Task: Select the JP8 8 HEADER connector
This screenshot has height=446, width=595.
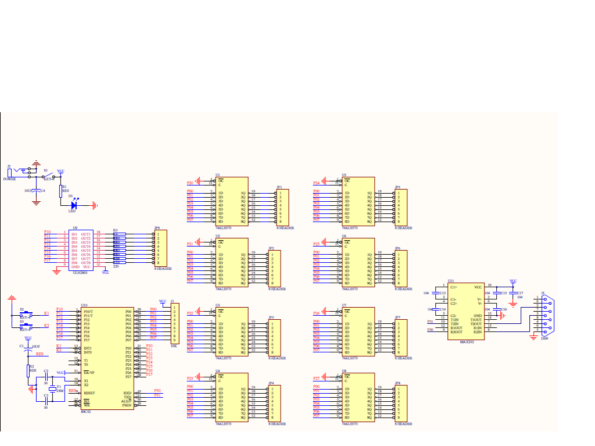Action: click(401, 404)
